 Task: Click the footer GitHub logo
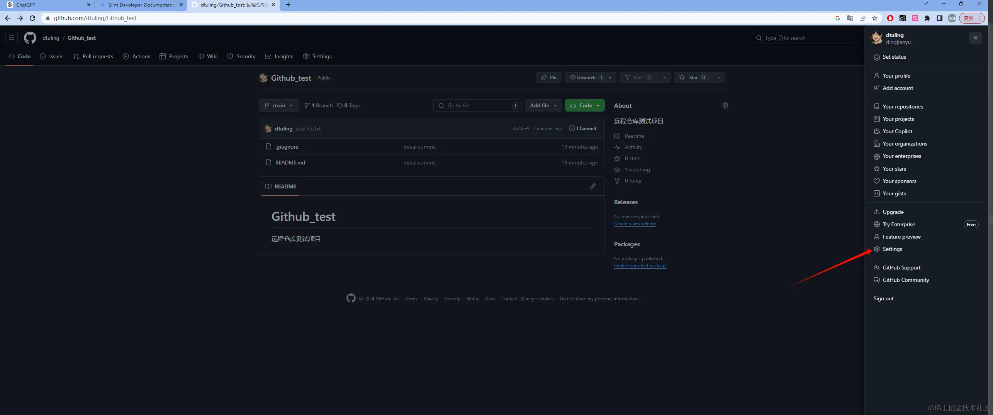pyautogui.click(x=351, y=298)
